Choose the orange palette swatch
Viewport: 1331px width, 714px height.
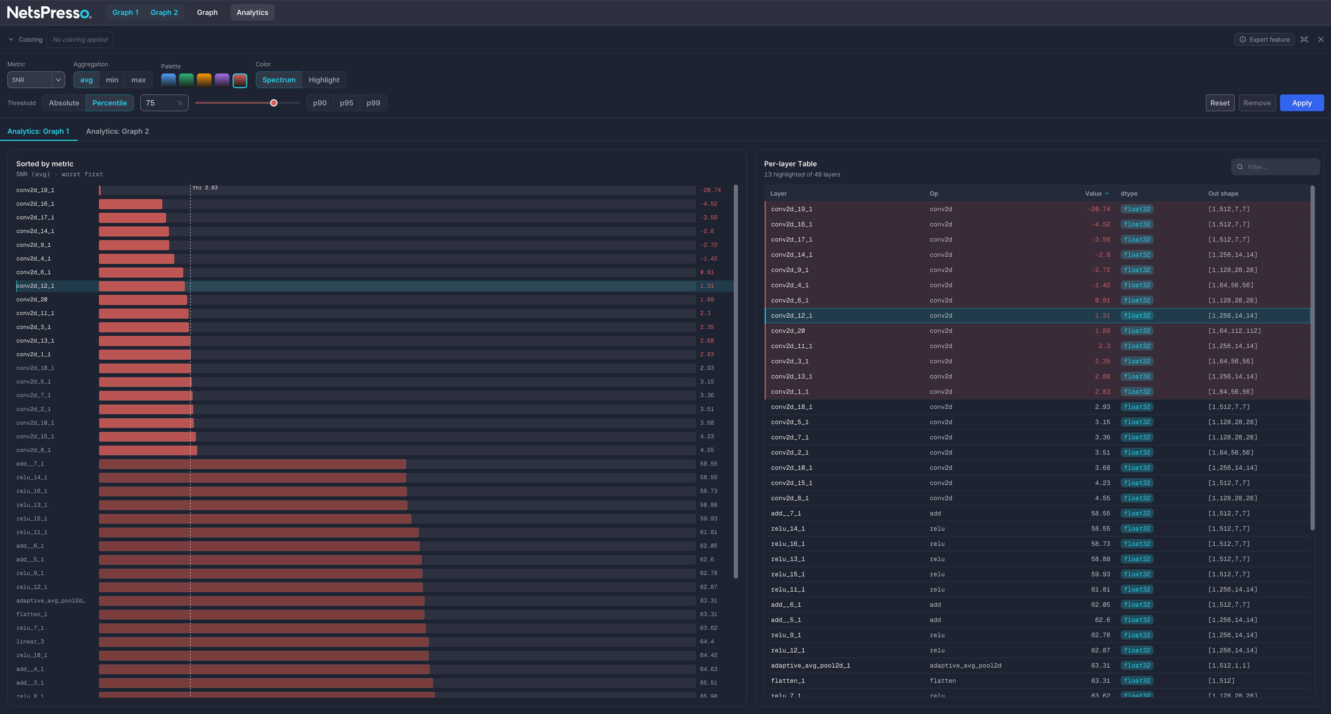pos(204,80)
